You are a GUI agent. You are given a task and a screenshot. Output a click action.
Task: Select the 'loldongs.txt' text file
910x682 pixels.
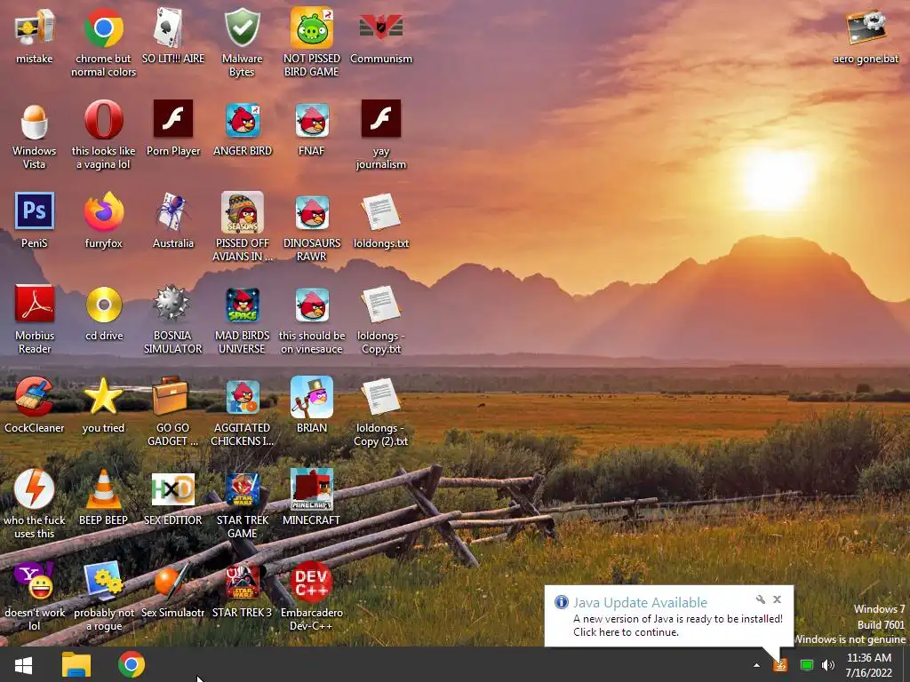click(x=380, y=212)
